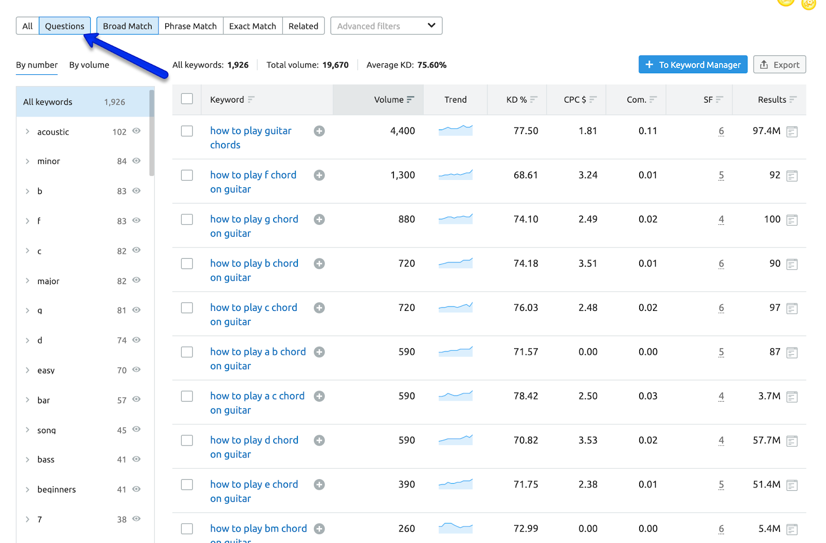The height and width of the screenshot is (543, 826).
Task: Expand minor keyword group
Action: (27, 161)
